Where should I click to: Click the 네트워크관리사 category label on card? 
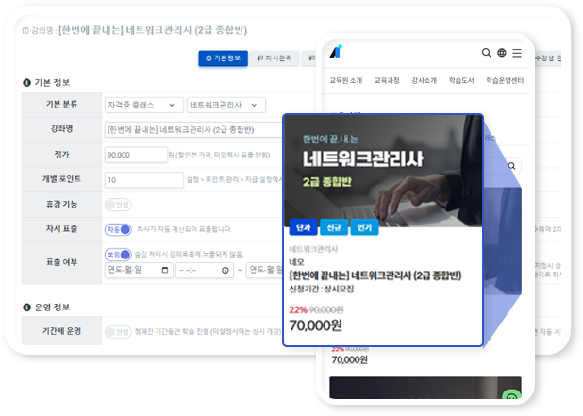click(313, 249)
